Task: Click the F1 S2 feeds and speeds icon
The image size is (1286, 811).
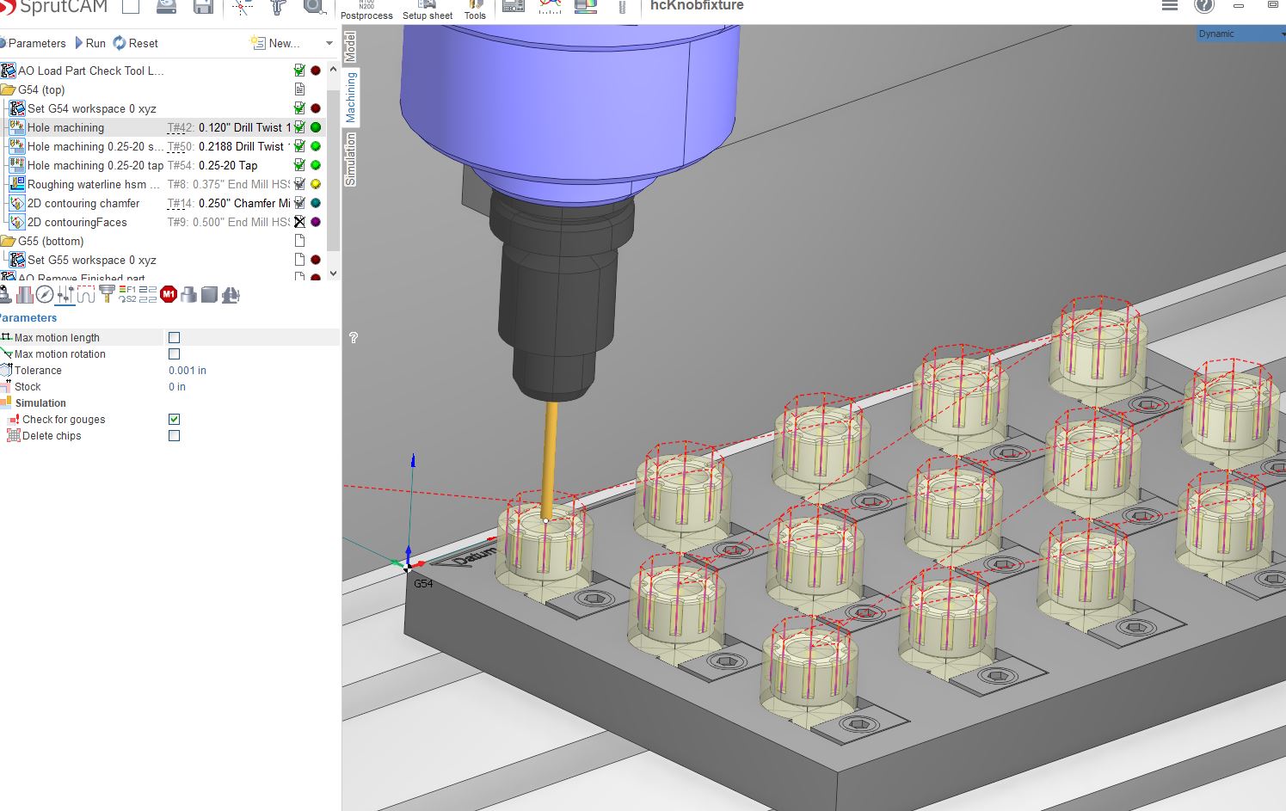Action: 127,295
